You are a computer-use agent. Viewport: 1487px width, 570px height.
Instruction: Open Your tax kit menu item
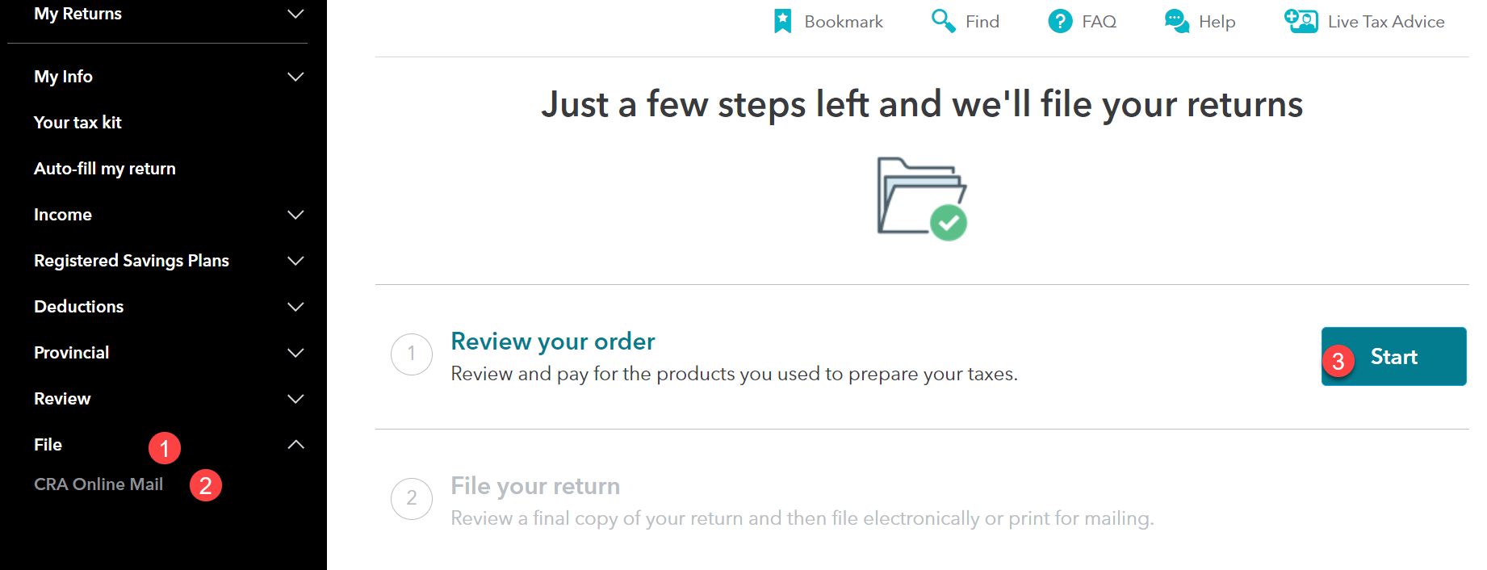tap(77, 123)
